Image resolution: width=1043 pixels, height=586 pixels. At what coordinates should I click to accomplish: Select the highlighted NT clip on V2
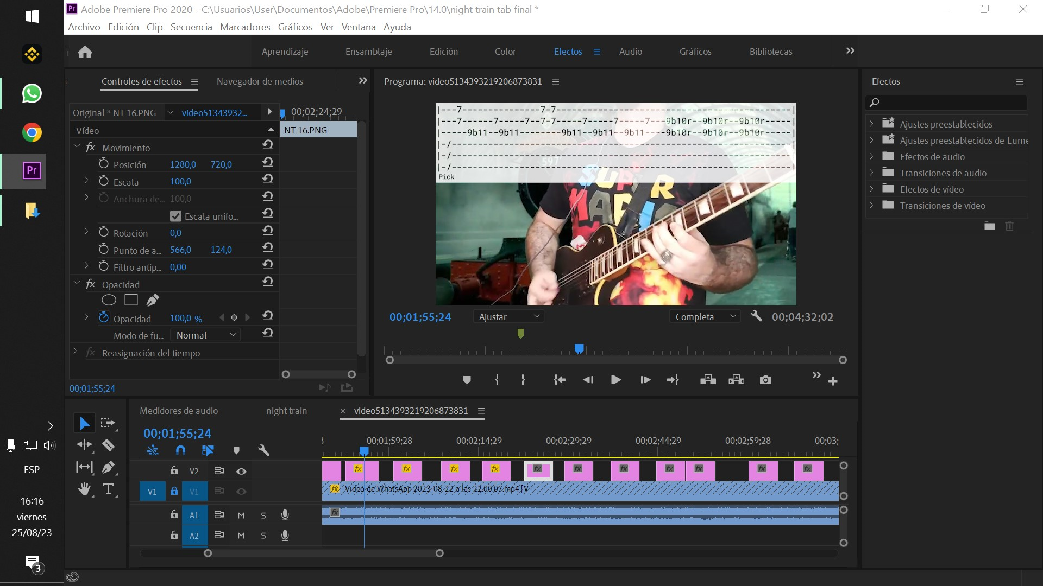[x=538, y=470]
